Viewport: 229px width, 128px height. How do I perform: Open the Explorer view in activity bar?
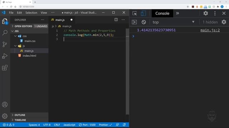tap(5, 21)
